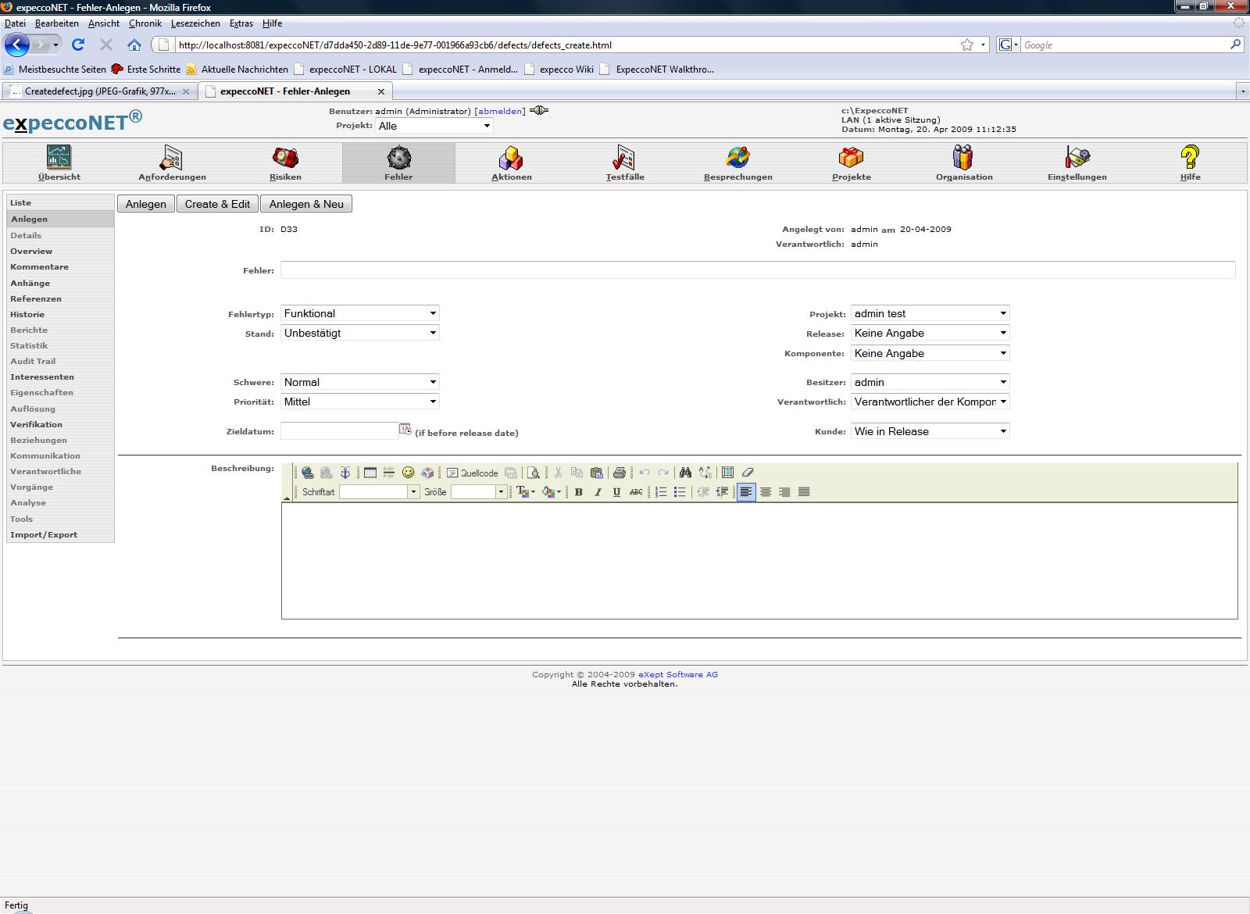Insert a table via editor toolbar

(x=370, y=473)
